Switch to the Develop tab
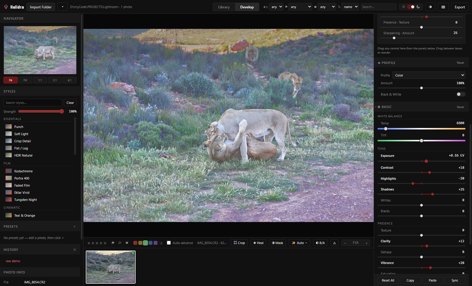The height and width of the screenshot is (286, 472). coord(247,7)
